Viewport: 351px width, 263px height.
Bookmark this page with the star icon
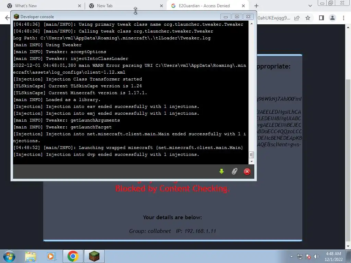[x=308, y=18]
